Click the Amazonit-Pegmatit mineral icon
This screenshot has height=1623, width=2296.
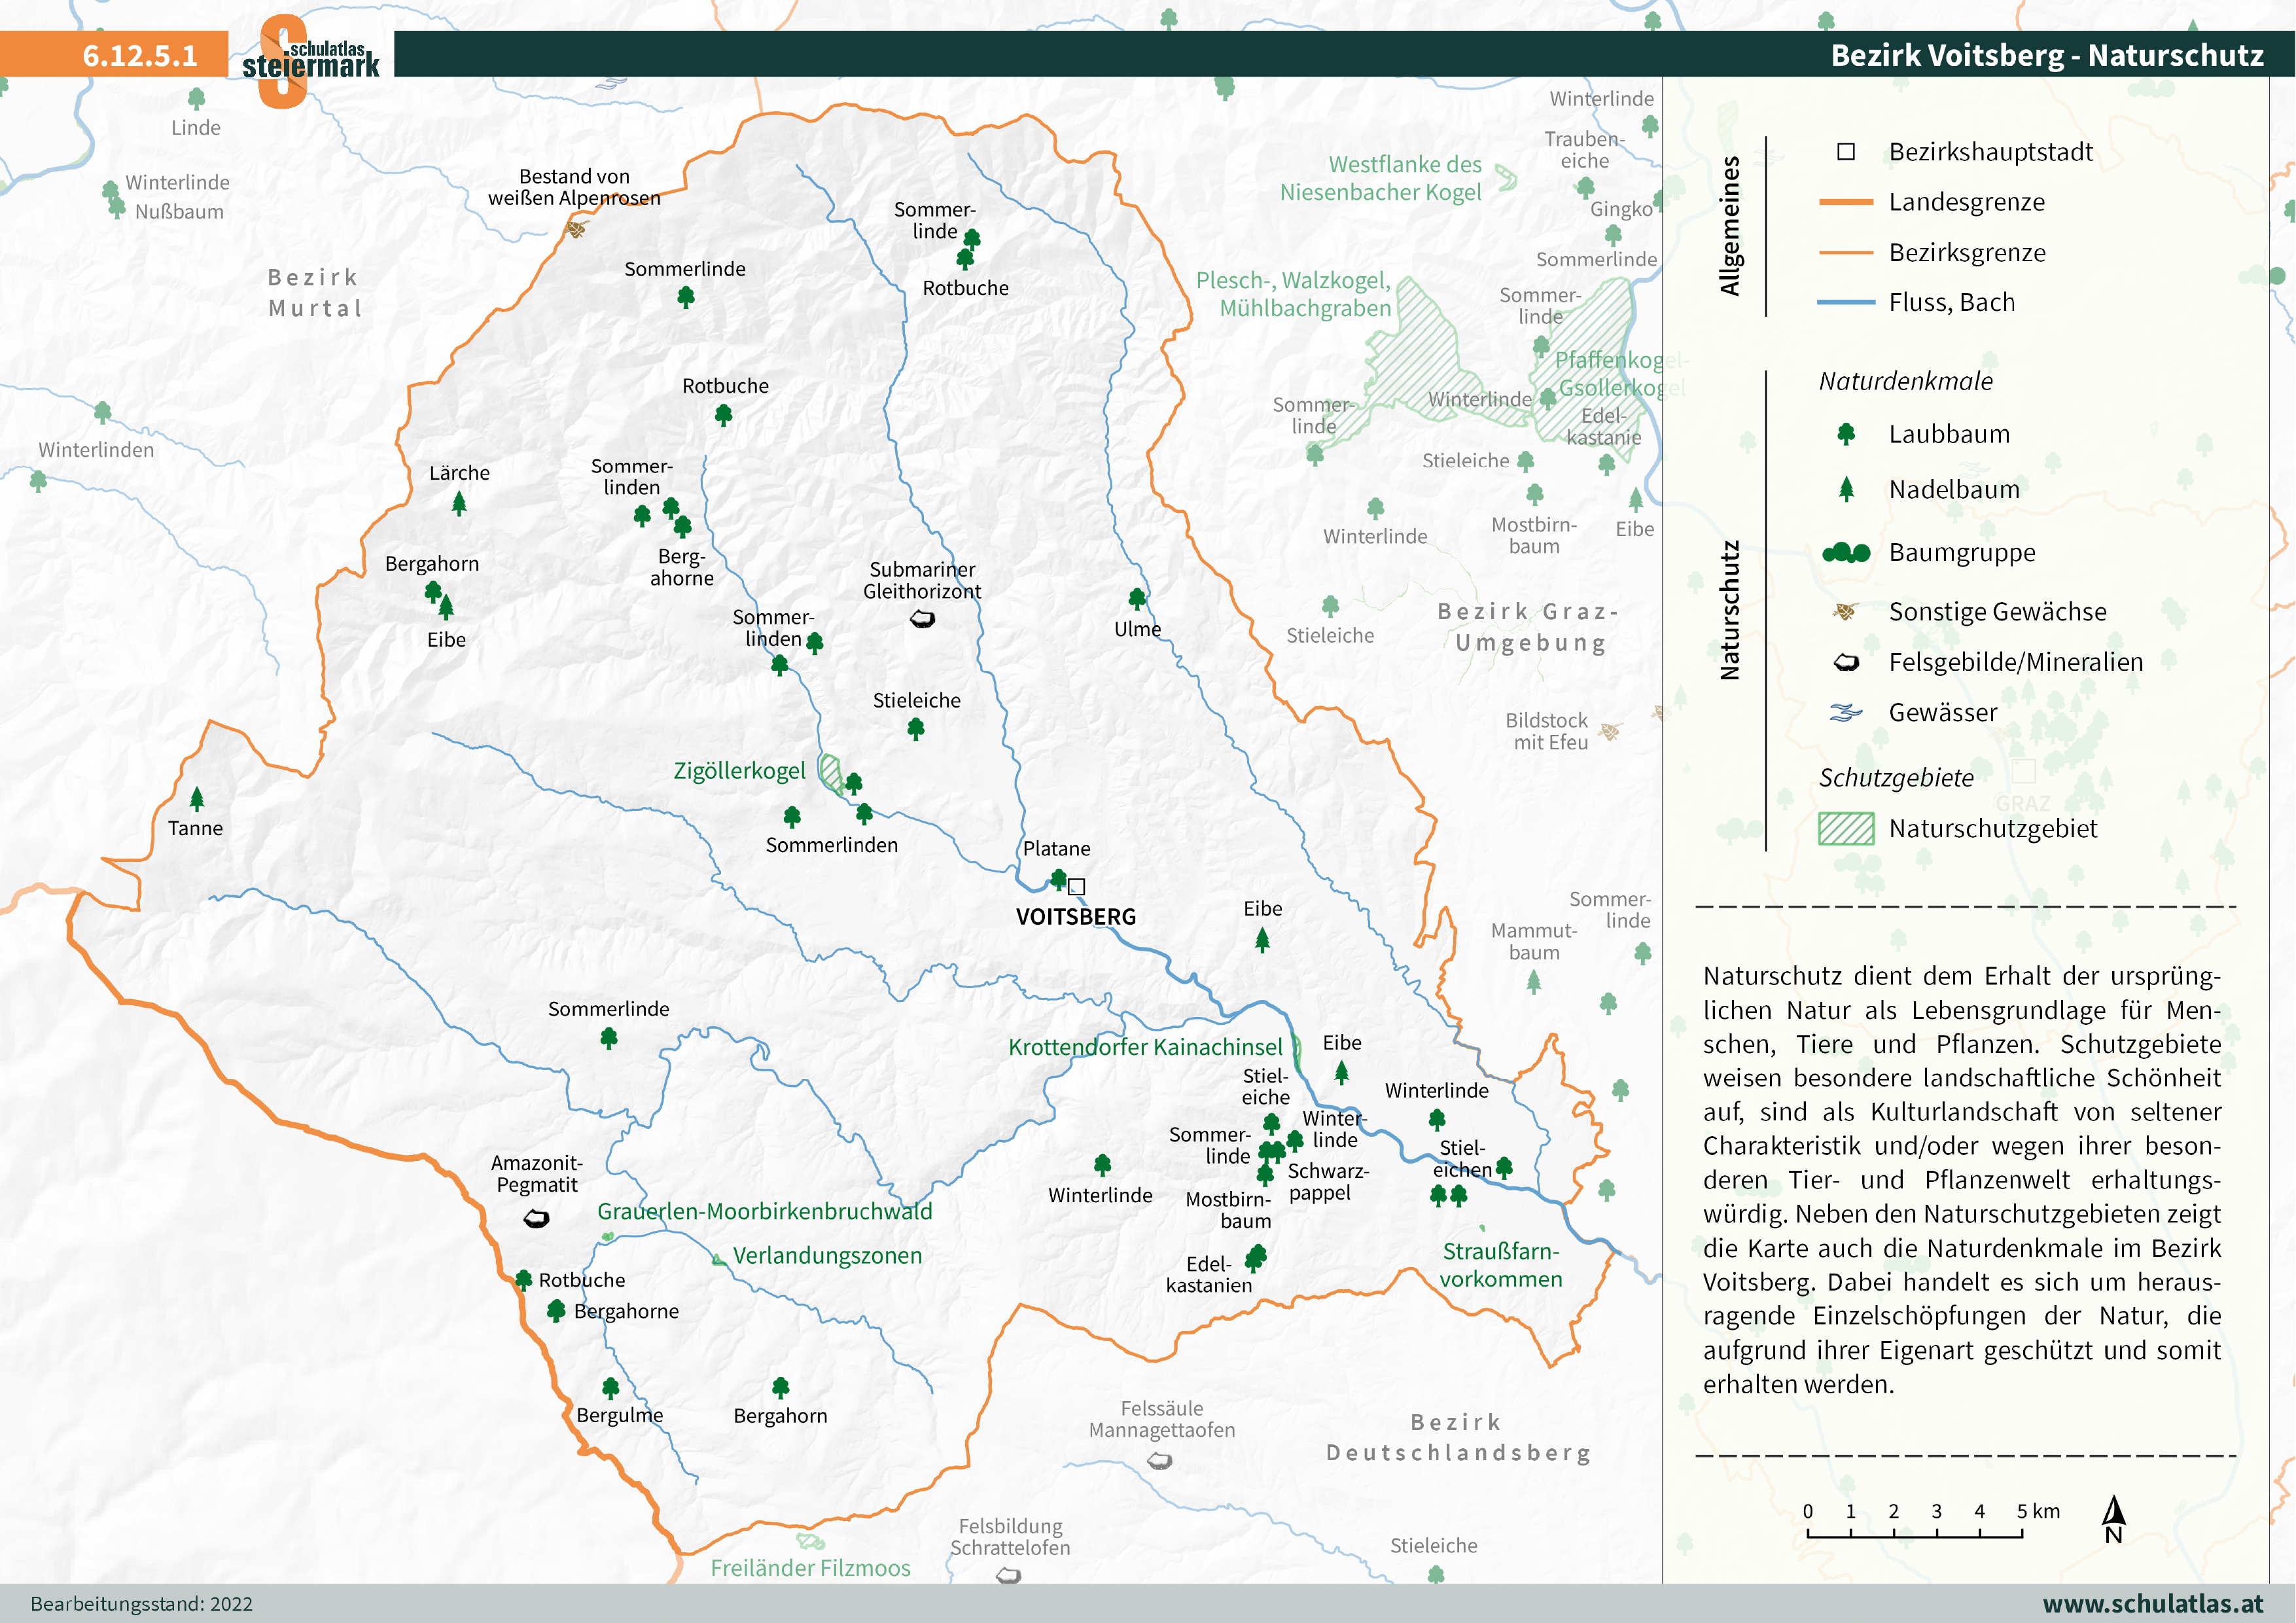[536, 1218]
